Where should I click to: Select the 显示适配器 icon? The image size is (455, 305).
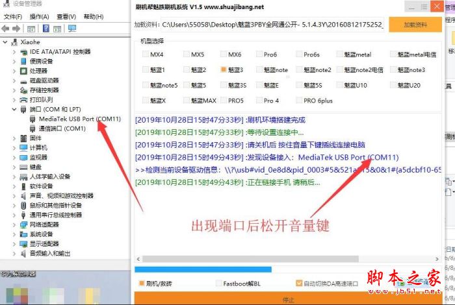coord(24,244)
